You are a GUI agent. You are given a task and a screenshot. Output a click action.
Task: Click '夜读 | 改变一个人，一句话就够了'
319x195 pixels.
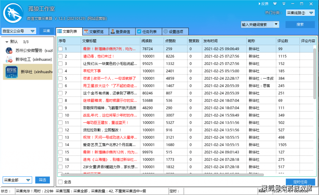coord(109,78)
